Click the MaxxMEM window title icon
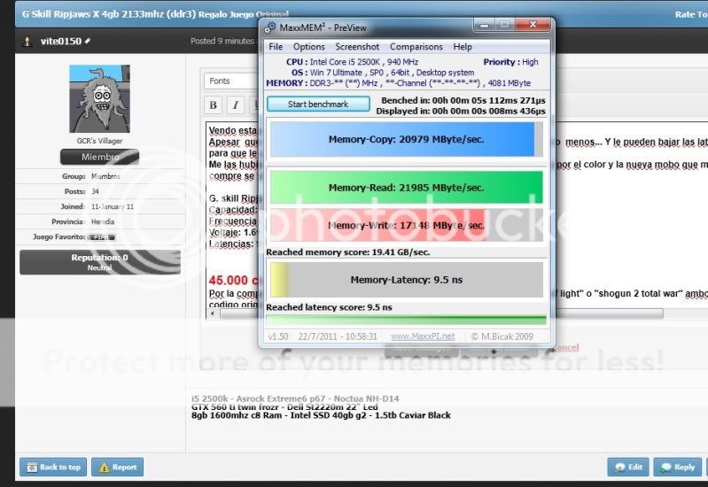 pos(270,27)
